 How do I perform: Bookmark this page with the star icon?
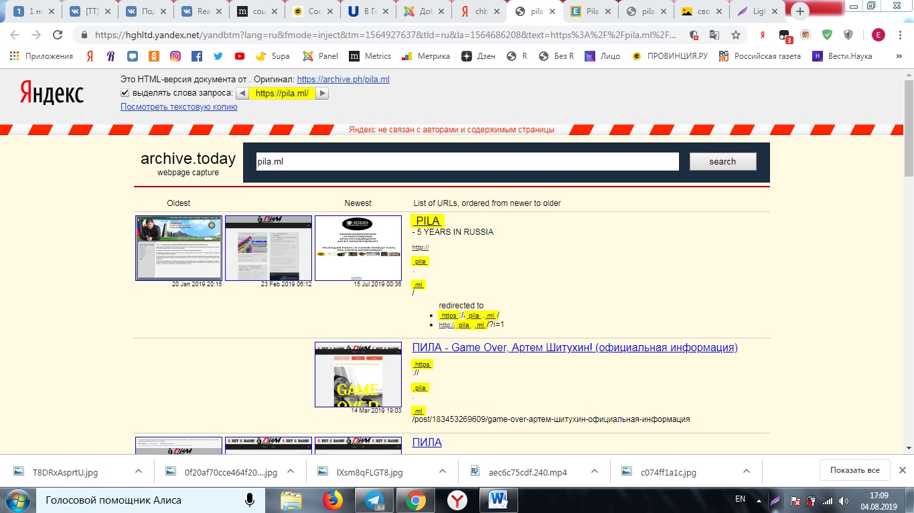[x=736, y=35]
